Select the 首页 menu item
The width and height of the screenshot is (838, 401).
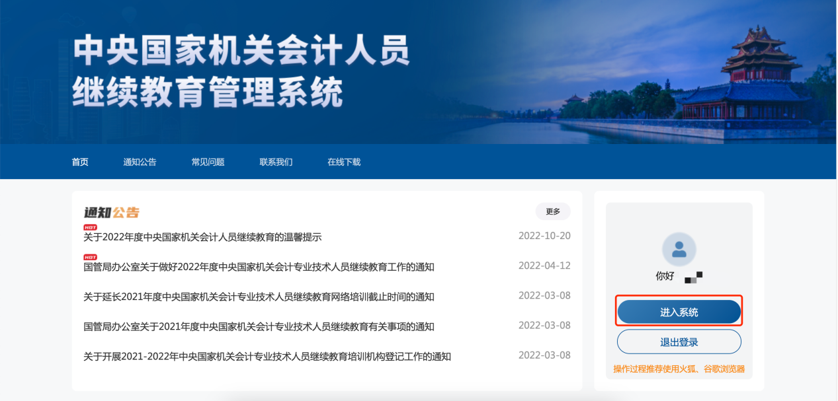click(79, 162)
